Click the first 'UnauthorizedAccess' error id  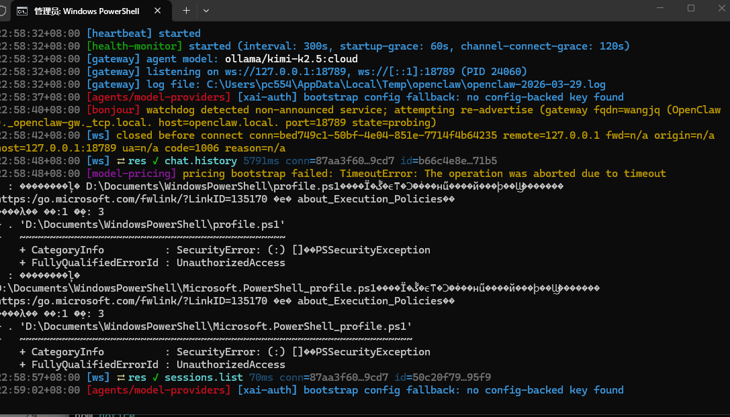pyautogui.click(x=230, y=263)
